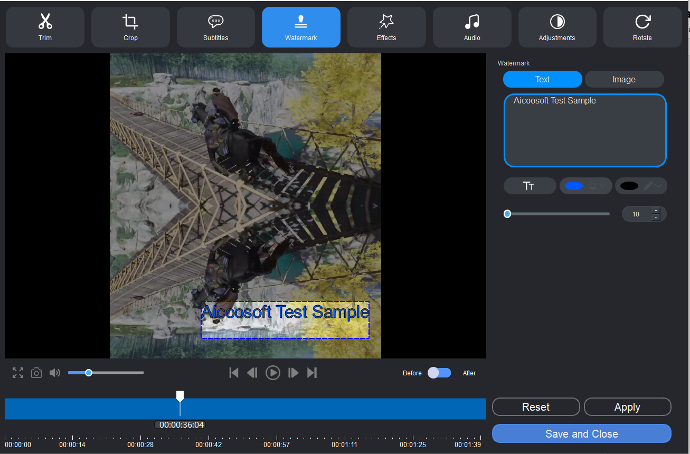The image size is (690, 454).
Task: Click the 00:01:25 ruler label
Action: click(x=413, y=445)
